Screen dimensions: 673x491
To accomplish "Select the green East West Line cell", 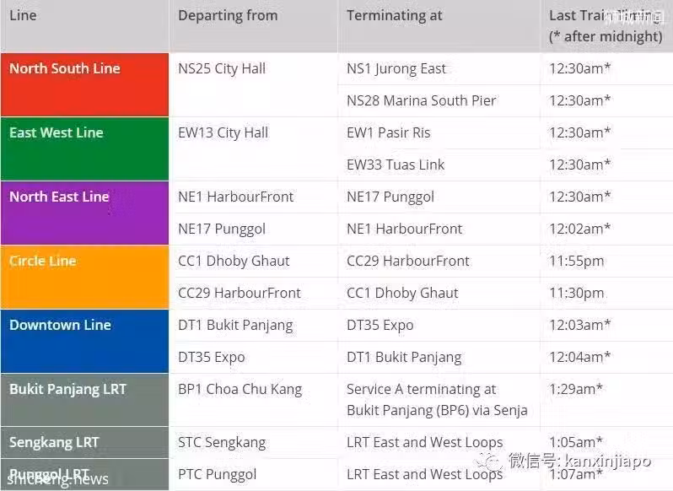I will point(84,148).
